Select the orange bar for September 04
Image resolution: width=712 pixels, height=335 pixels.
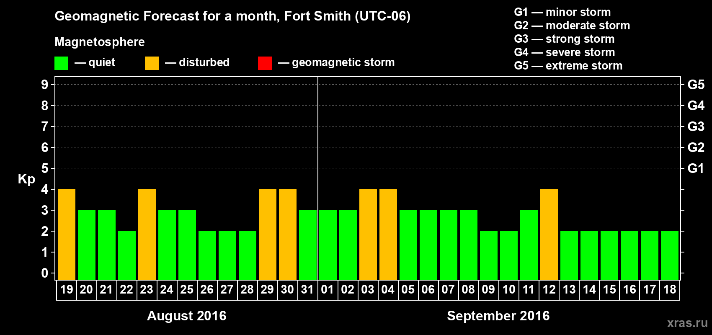coord(388,234)
